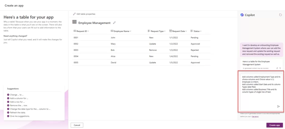Click the calendar icon on Request Date column
This screenshot has height=129, width=285.
pos(170,31)
